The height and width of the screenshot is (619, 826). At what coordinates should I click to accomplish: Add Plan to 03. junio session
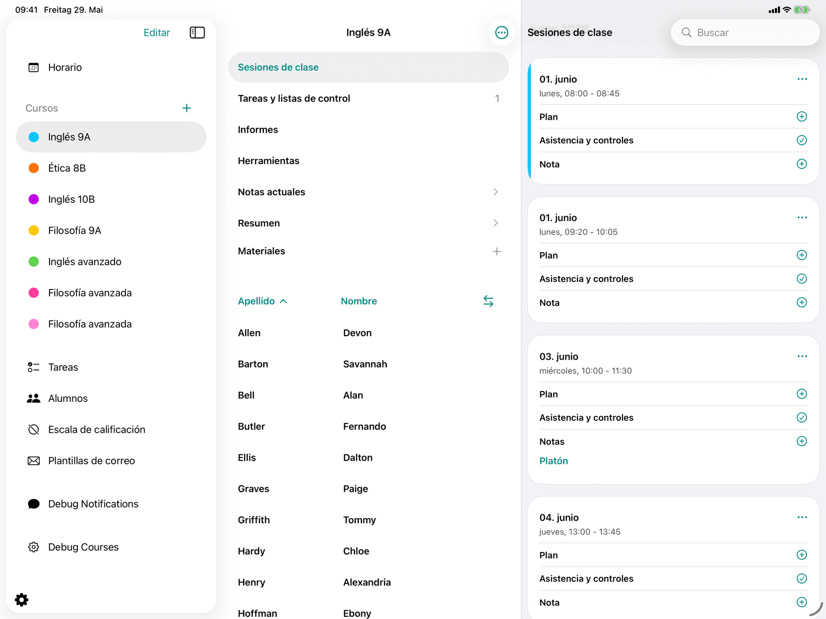(x=802, y=394)
